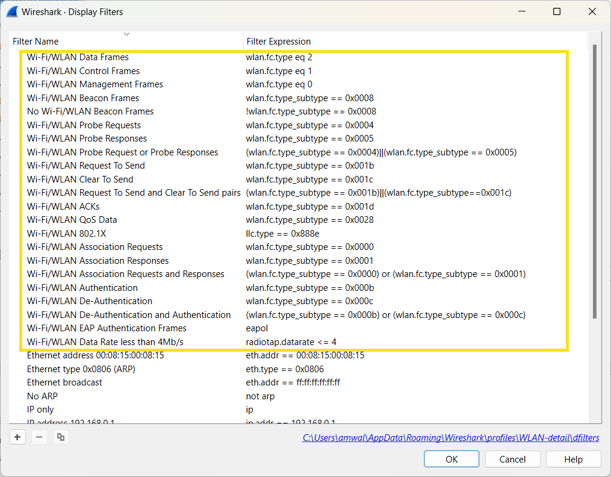Select the No ARP filter row
611x477 pixels.
[42, 396]
